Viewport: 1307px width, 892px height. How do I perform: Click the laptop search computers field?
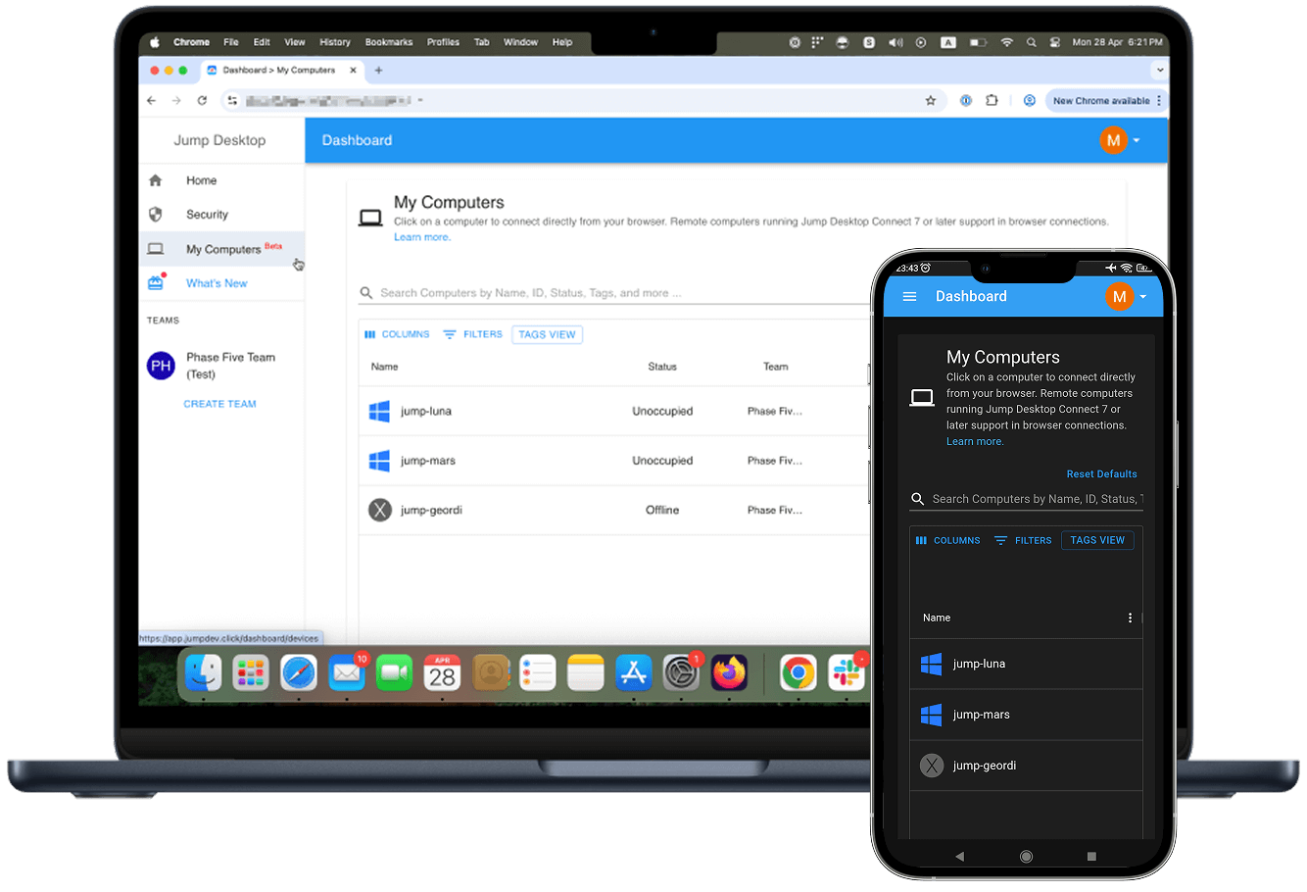[607, 293]
